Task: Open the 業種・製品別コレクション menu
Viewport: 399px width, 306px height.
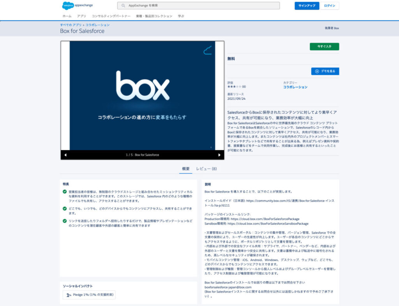Action: coord(154,16)
